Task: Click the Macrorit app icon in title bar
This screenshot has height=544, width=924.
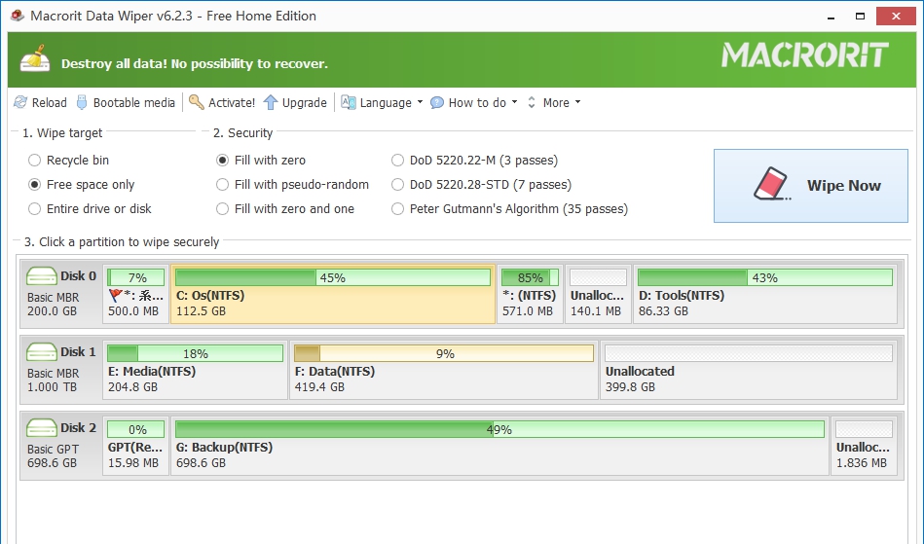Action: click(18, 16)
